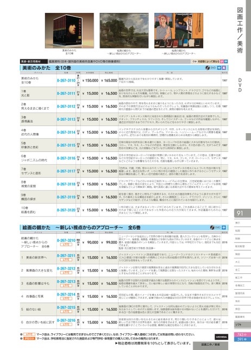The width and height of the screenshot is (251, 350).
Task: Open product code 8-267-3110
Action: click(x=66, y=80)
